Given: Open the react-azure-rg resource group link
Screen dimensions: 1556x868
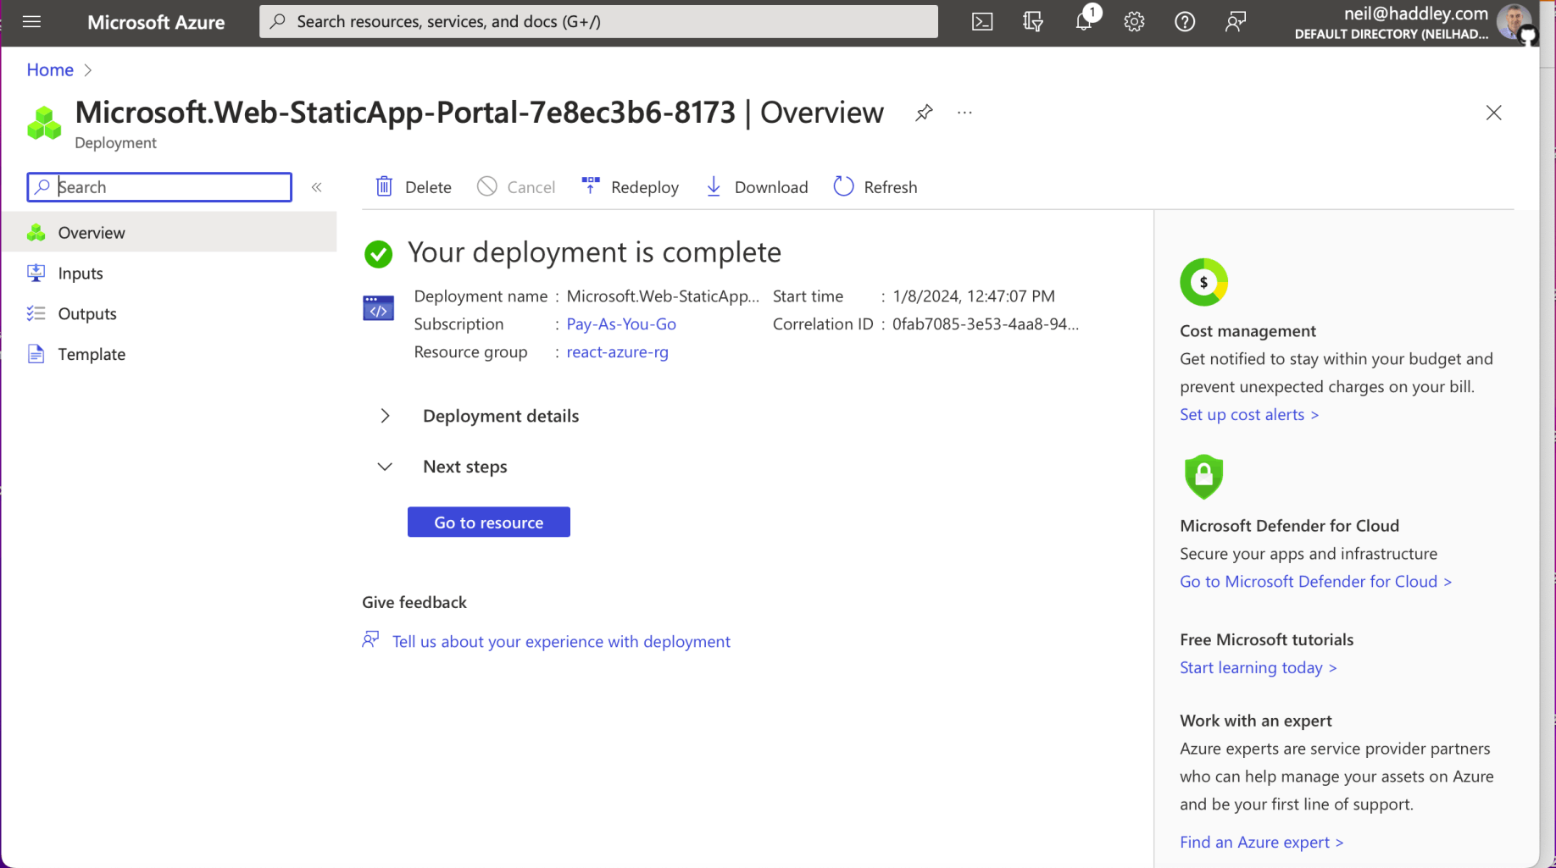Looking at the screenshot, I should [x=617, y=352].
